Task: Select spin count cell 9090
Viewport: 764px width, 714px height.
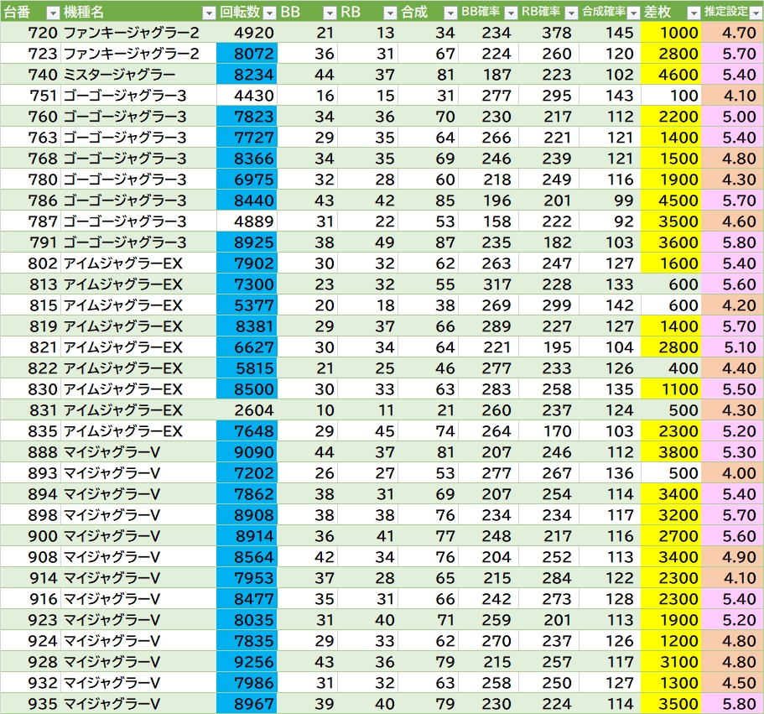Action: pyautogui.click(x=247, y=451)
